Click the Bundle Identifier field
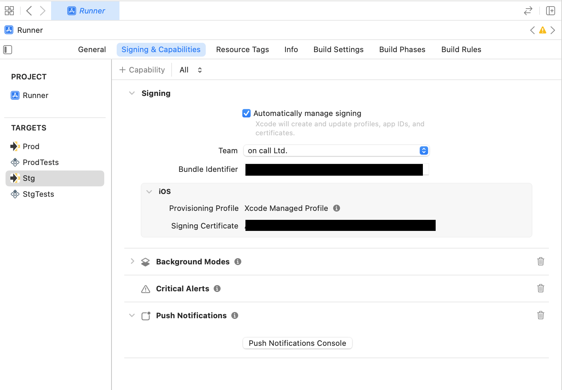This screenshot has height=390, width=562. coord(336,169)
